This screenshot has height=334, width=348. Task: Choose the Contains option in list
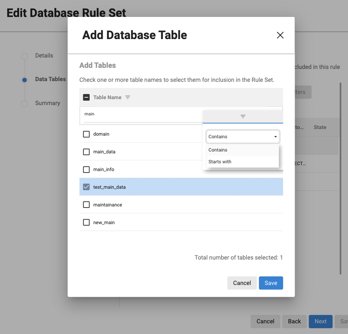pos(218,150)
